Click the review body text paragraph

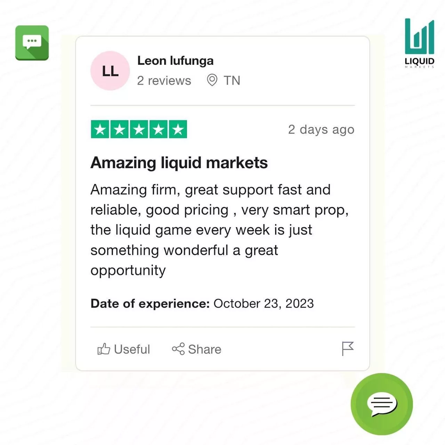[x=219, y=230]
